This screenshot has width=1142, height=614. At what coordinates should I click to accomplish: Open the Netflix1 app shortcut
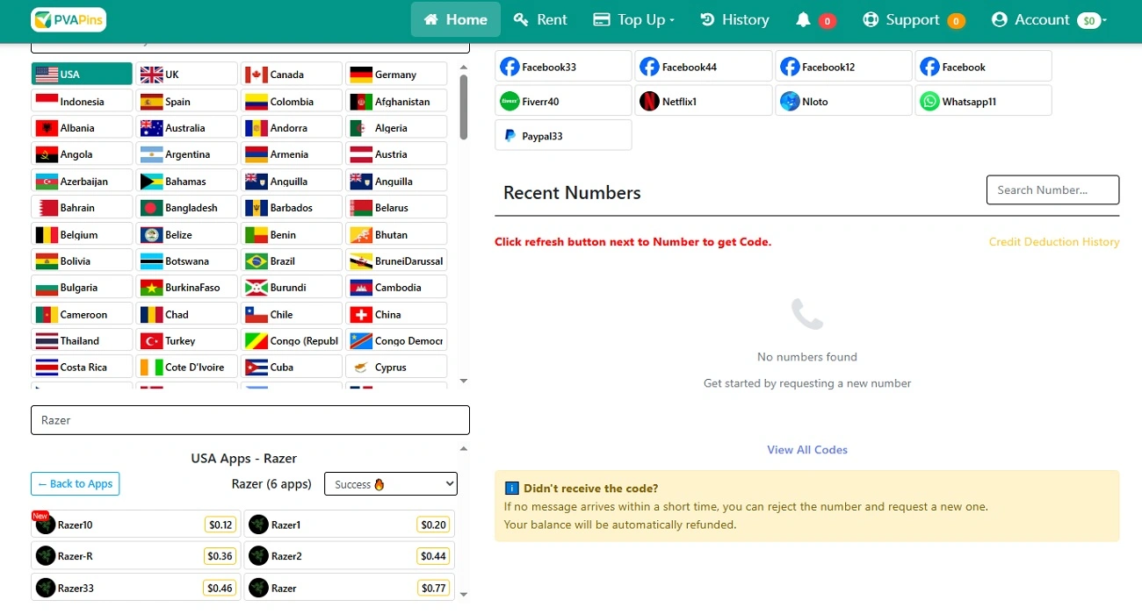point(703,101)
